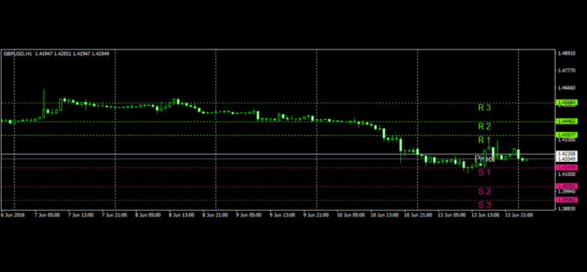Select the R 1 resistance label
The height and width of the screenshot is (272, 587).
[484, 140]
